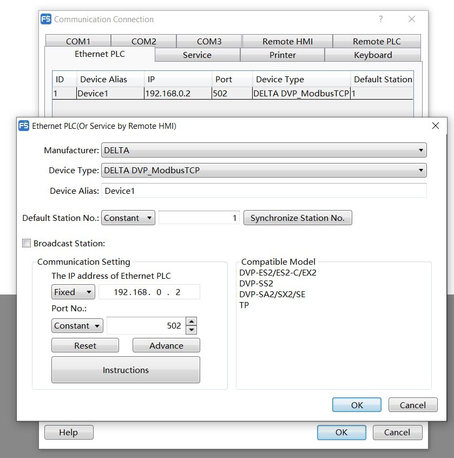The image size is (454, 458).
Task: Open the Fixed IP address mode dropdown
Action: tap(73, 292)
